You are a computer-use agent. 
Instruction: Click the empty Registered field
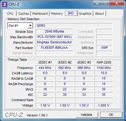(104, 37)
